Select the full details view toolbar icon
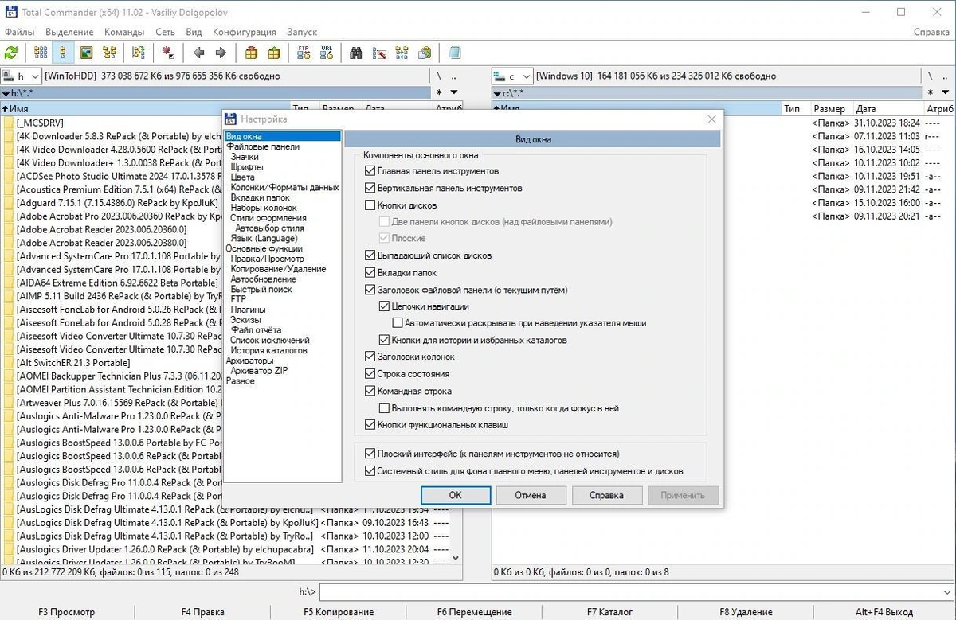The image size is (956, 620). [63, 53]
